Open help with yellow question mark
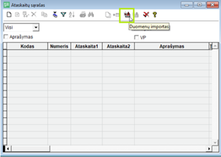 click(x=154, y=15)
